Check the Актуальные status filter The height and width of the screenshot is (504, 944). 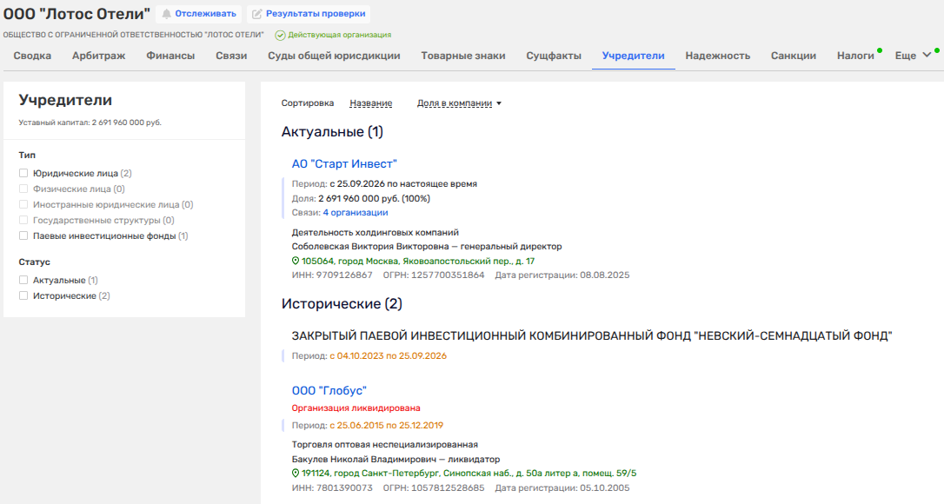(x=23, y=280)
